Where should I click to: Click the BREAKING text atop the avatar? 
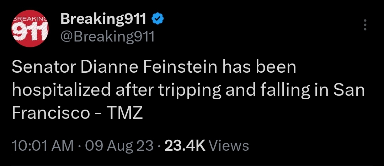[28, 18]
